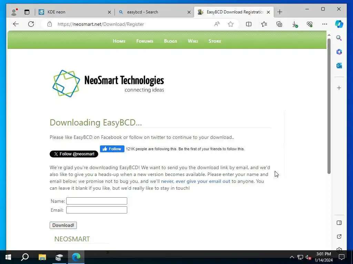Close the easybcd - Search tab

coord(189,12)
